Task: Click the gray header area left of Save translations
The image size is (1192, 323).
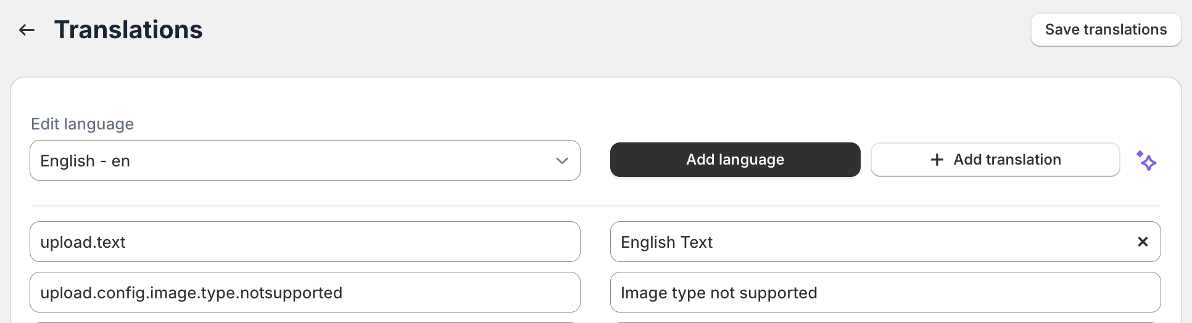Action: (x=617, y=30)
